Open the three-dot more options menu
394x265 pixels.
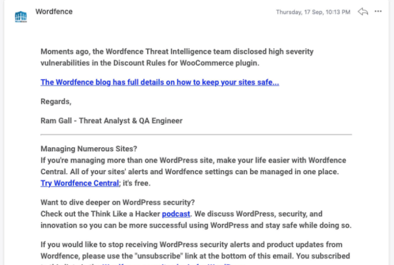pos(378,11)
